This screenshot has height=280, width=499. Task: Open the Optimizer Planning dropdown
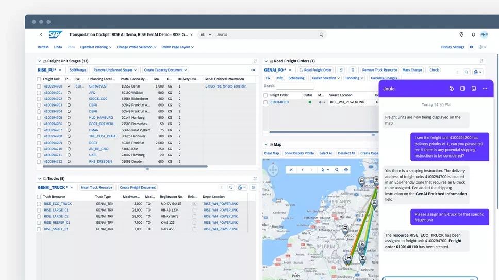[x=96, y=47]
